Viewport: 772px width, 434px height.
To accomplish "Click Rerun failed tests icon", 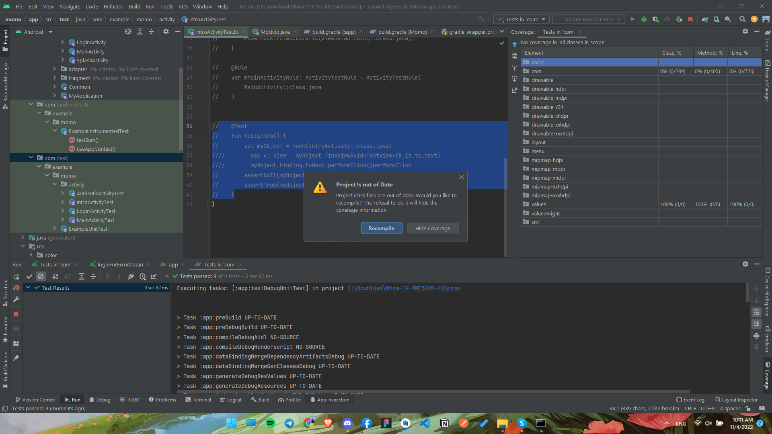I will tap(16, 288).
